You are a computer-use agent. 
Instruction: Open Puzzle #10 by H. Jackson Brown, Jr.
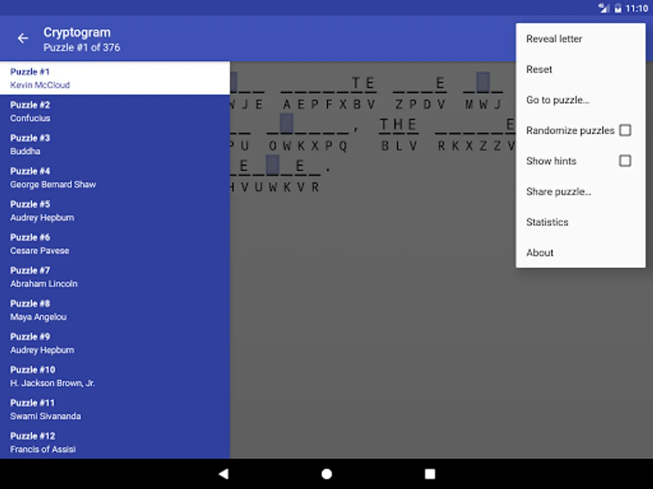[115, 377]
